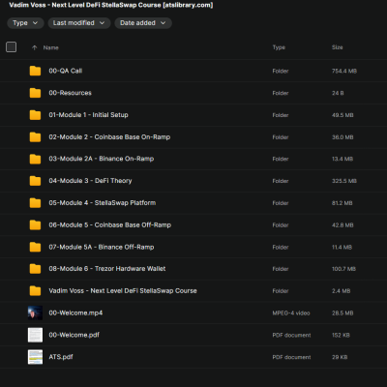The width and height of the screenshot is (387, 387).
Task: Sort the list by the Name column header
Action: [51, 47]
